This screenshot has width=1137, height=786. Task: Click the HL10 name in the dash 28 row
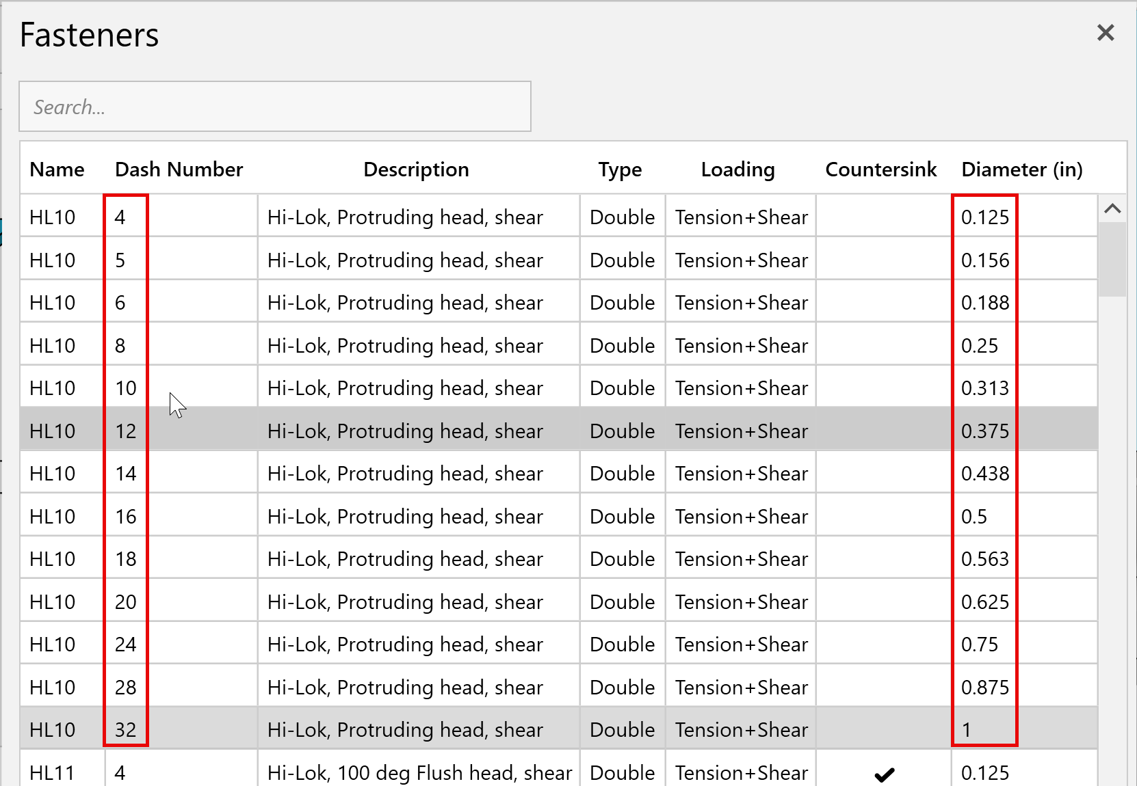tap(53, 688)
